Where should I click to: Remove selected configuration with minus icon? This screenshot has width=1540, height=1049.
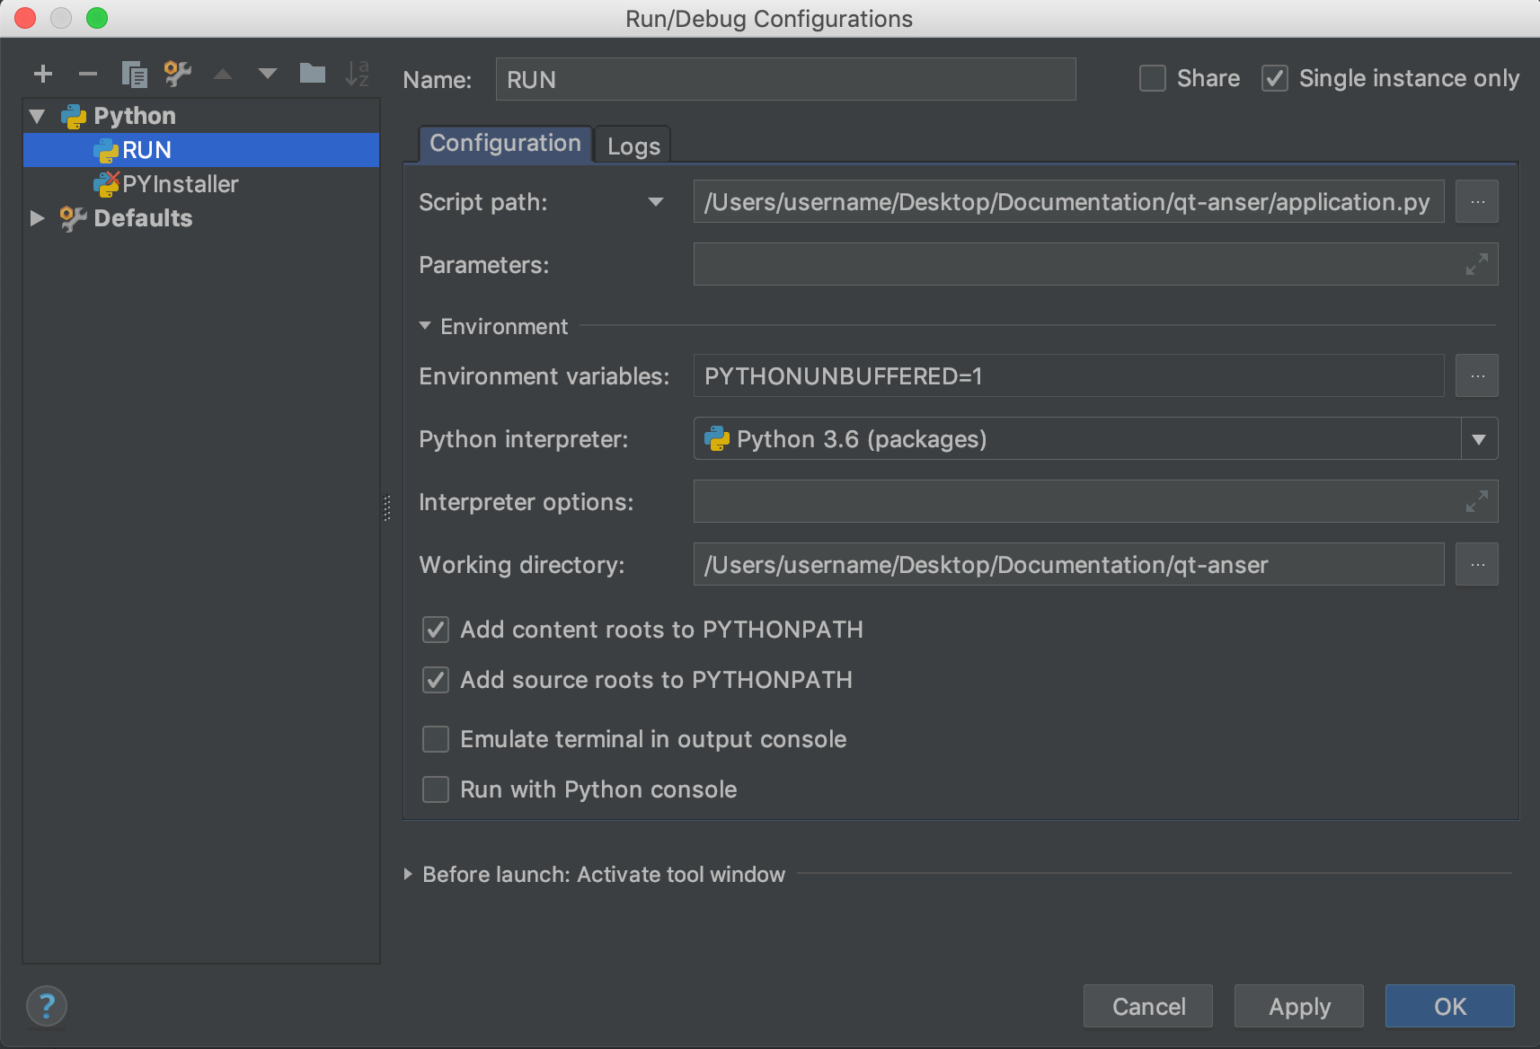point(88,74)
